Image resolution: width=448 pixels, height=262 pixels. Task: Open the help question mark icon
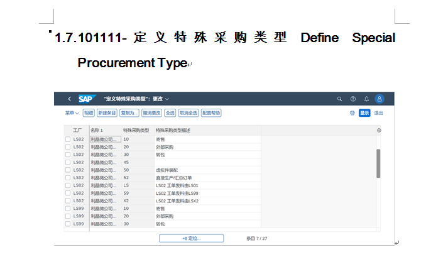tap(353, 99)
